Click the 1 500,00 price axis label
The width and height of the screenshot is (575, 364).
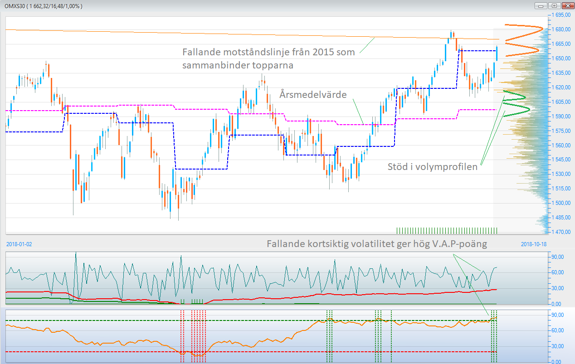point(561,203)
